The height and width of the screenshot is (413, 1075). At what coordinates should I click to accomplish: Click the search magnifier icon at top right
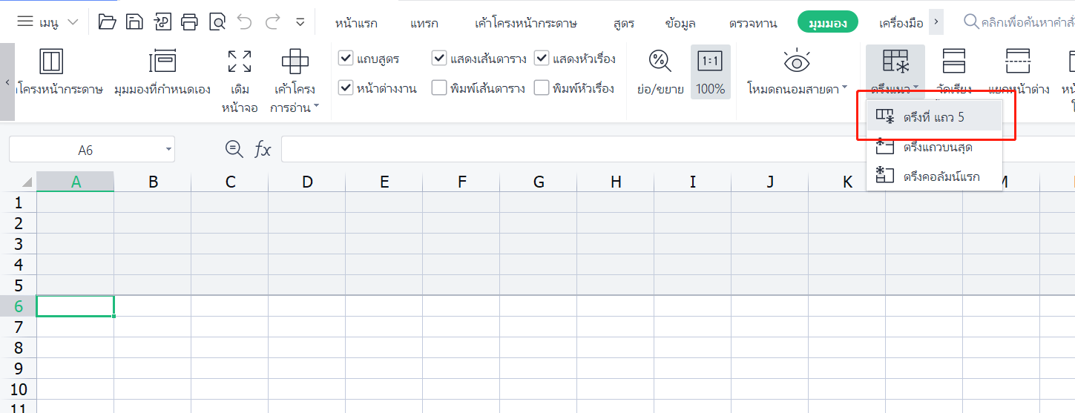click(x=970, y=22)
